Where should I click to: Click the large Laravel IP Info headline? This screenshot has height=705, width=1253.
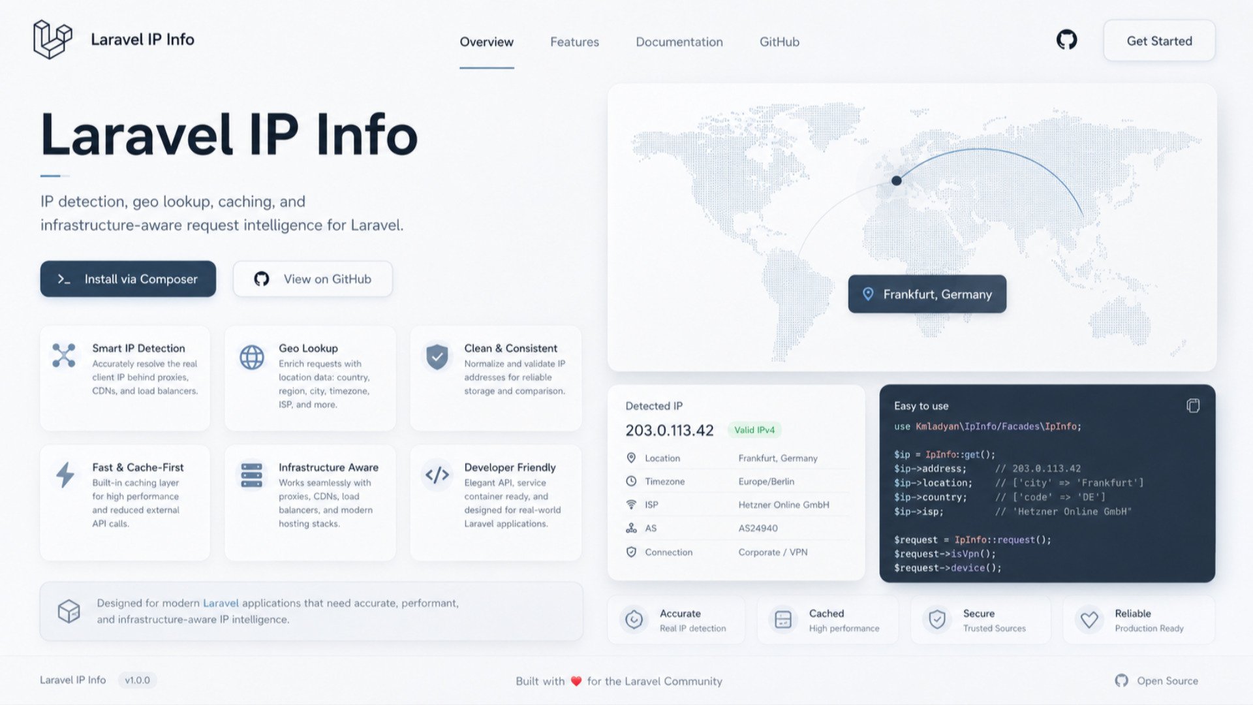228,134
